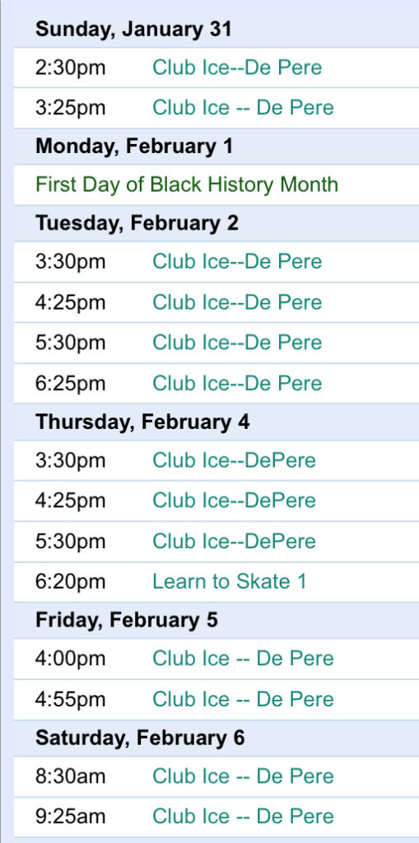Open the Sunday 2:30pm Club Ice--De Pere event
The height and width of the screenshot is (843, 419).
[x=237, y=68]
